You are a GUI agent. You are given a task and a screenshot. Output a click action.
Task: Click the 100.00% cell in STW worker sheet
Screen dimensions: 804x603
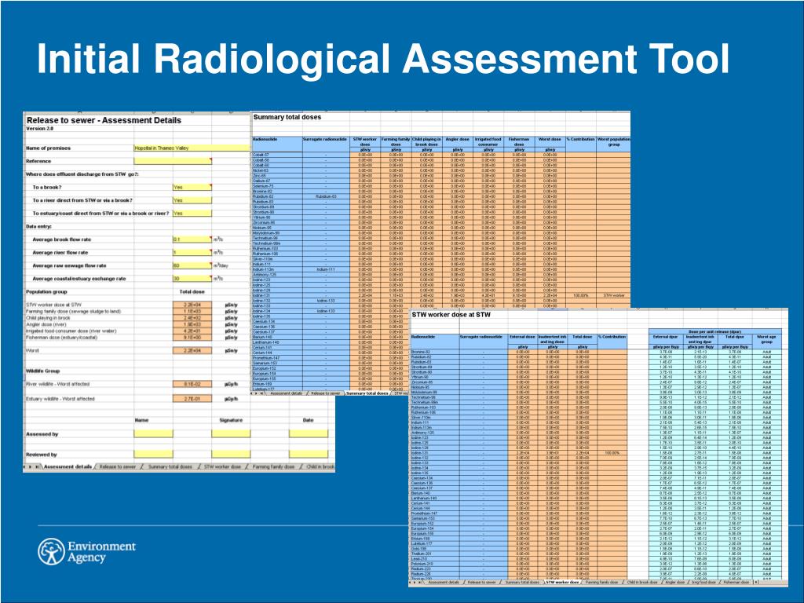point(612,453)
